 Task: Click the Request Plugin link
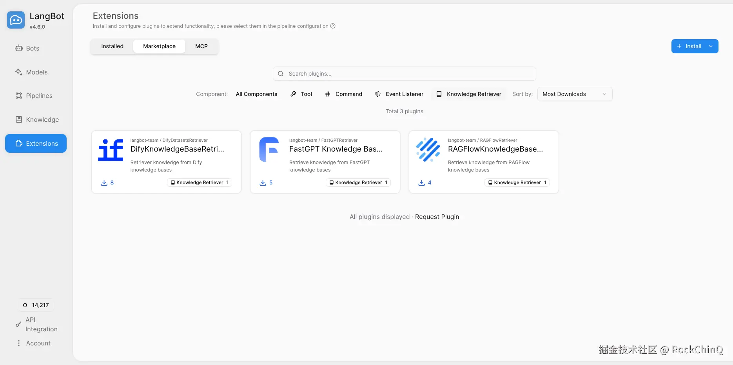click(437, 217)
